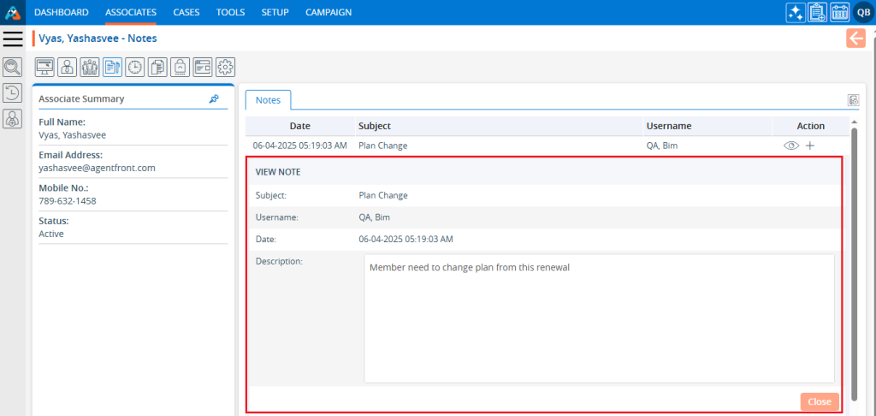Screen dimensions: 876x416
Task: Open the group of people toolbar icon
Action: click(x=90, y=67)
